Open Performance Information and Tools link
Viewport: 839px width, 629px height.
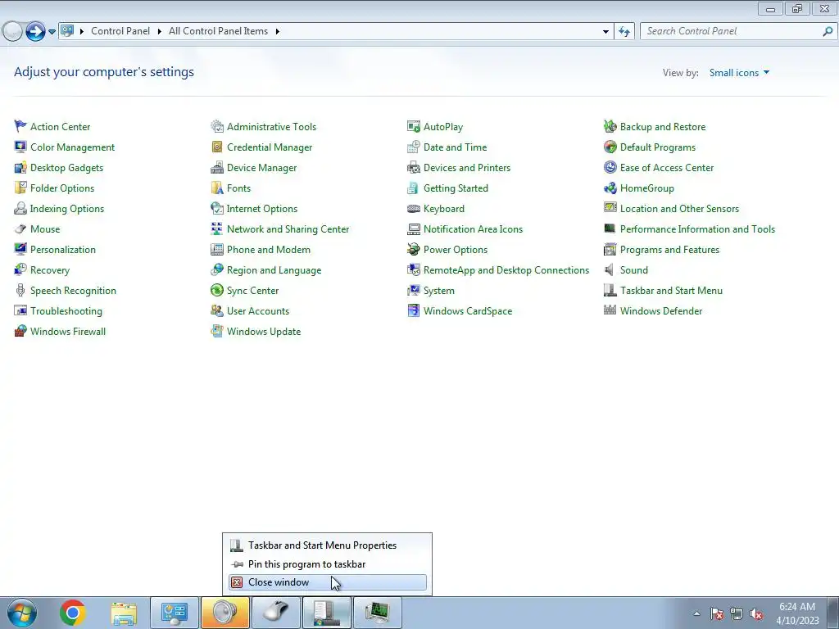click(x=697, y=229)
